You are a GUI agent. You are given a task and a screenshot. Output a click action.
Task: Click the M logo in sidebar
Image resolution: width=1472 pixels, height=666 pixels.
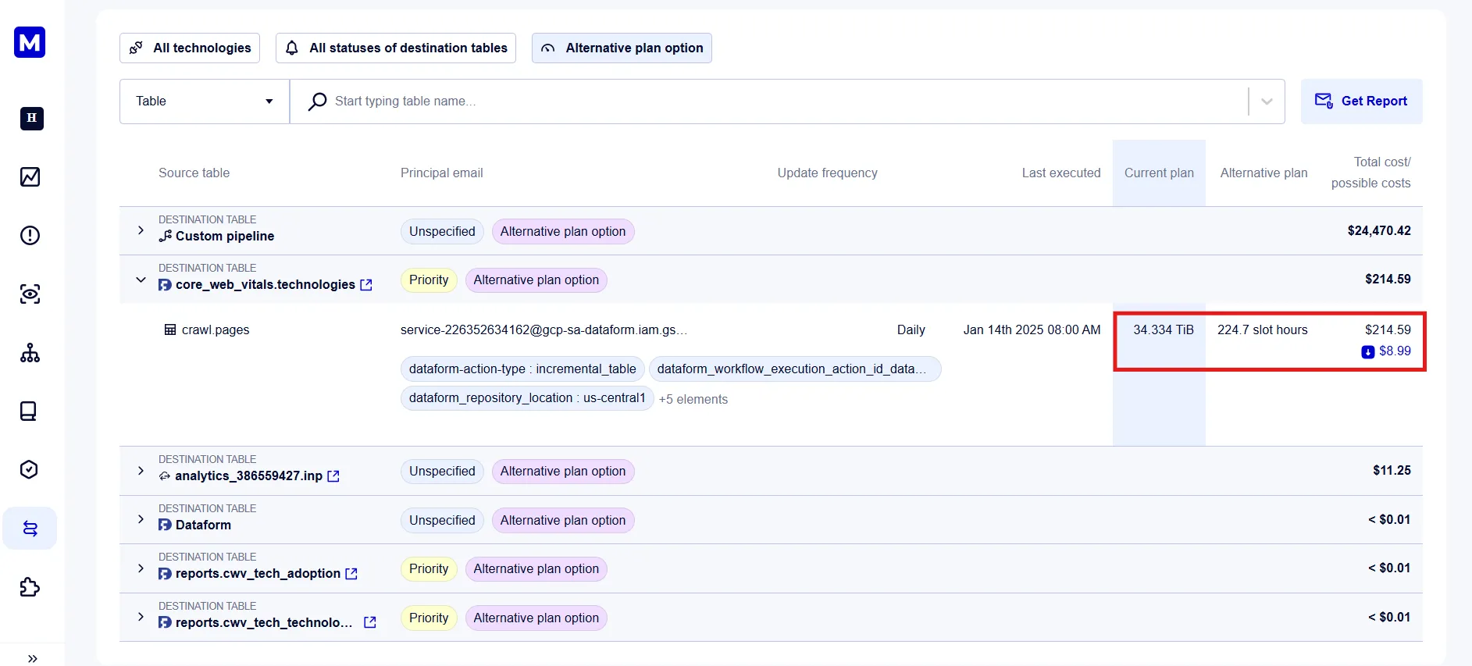30,42
